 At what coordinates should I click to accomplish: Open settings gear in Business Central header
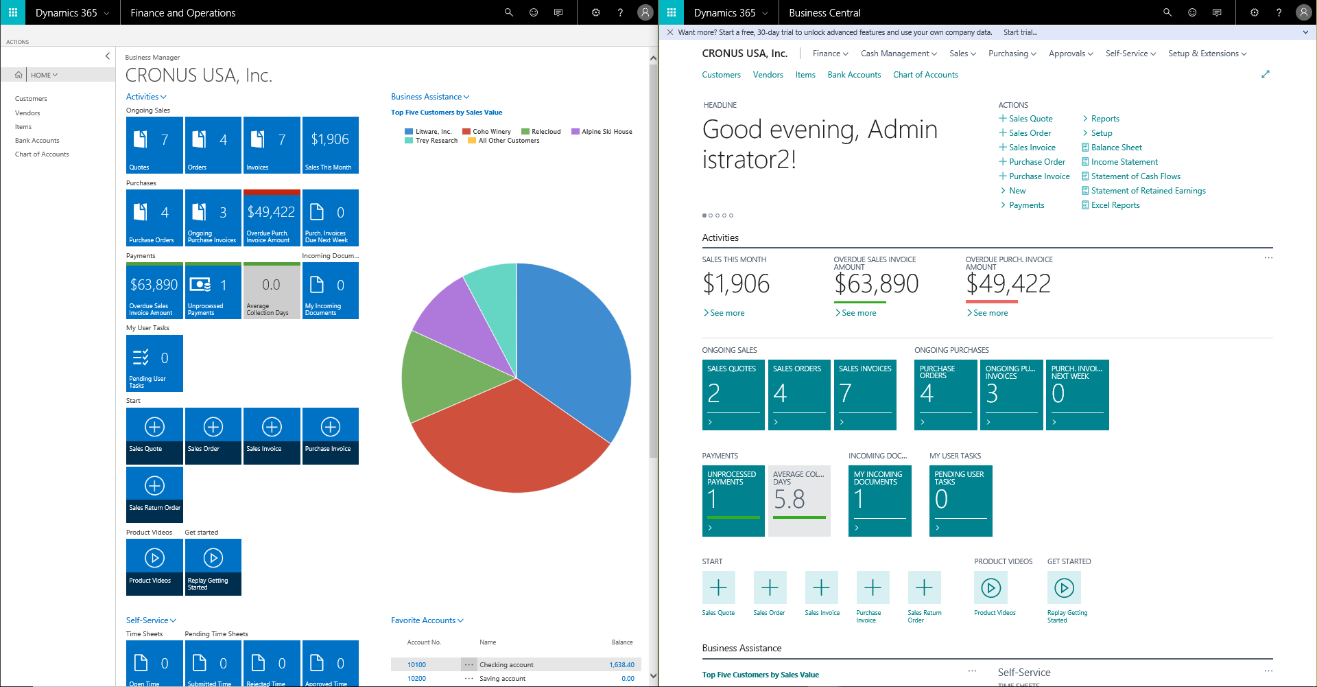(1254, 12)
